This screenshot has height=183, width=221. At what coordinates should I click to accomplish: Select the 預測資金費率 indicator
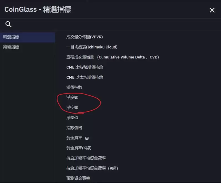78,178
